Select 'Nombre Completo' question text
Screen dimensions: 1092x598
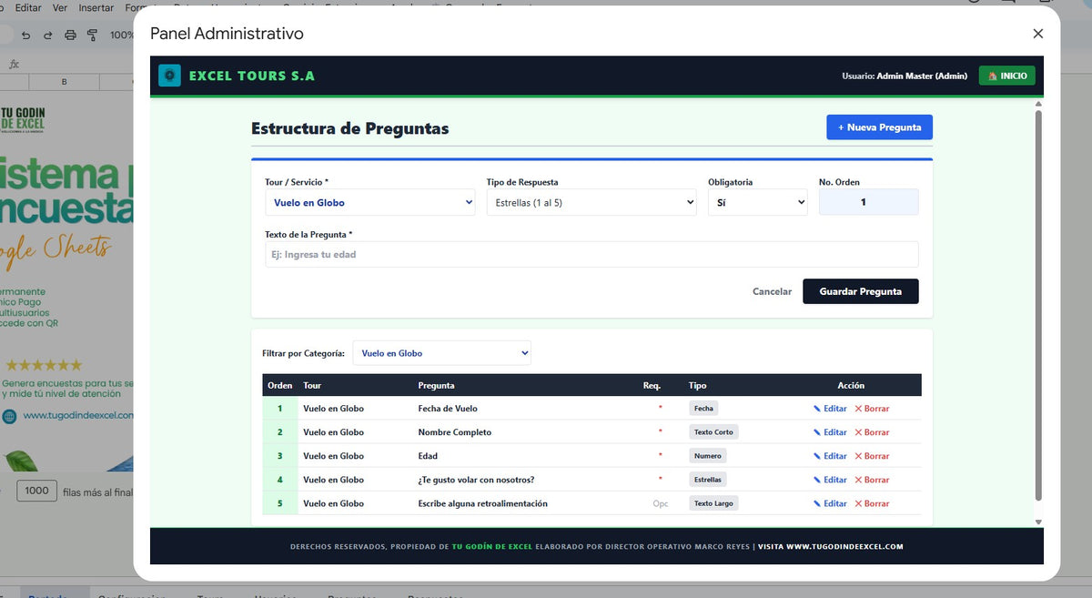point(454,432)
